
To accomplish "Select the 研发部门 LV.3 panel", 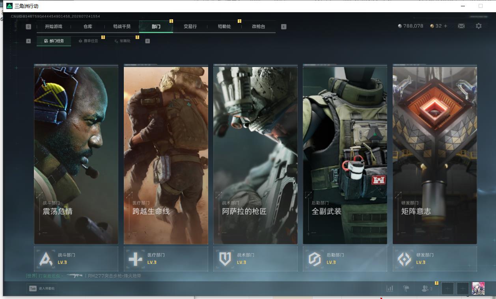I will [435, 259].
